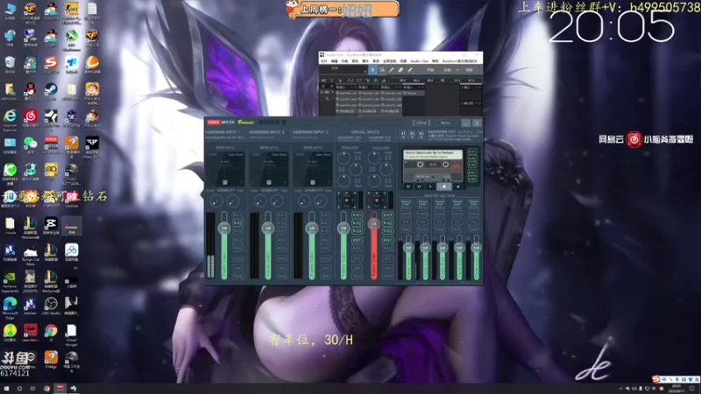
Task: Open the OBS Studio desktop icon
Action: point(51,306)
